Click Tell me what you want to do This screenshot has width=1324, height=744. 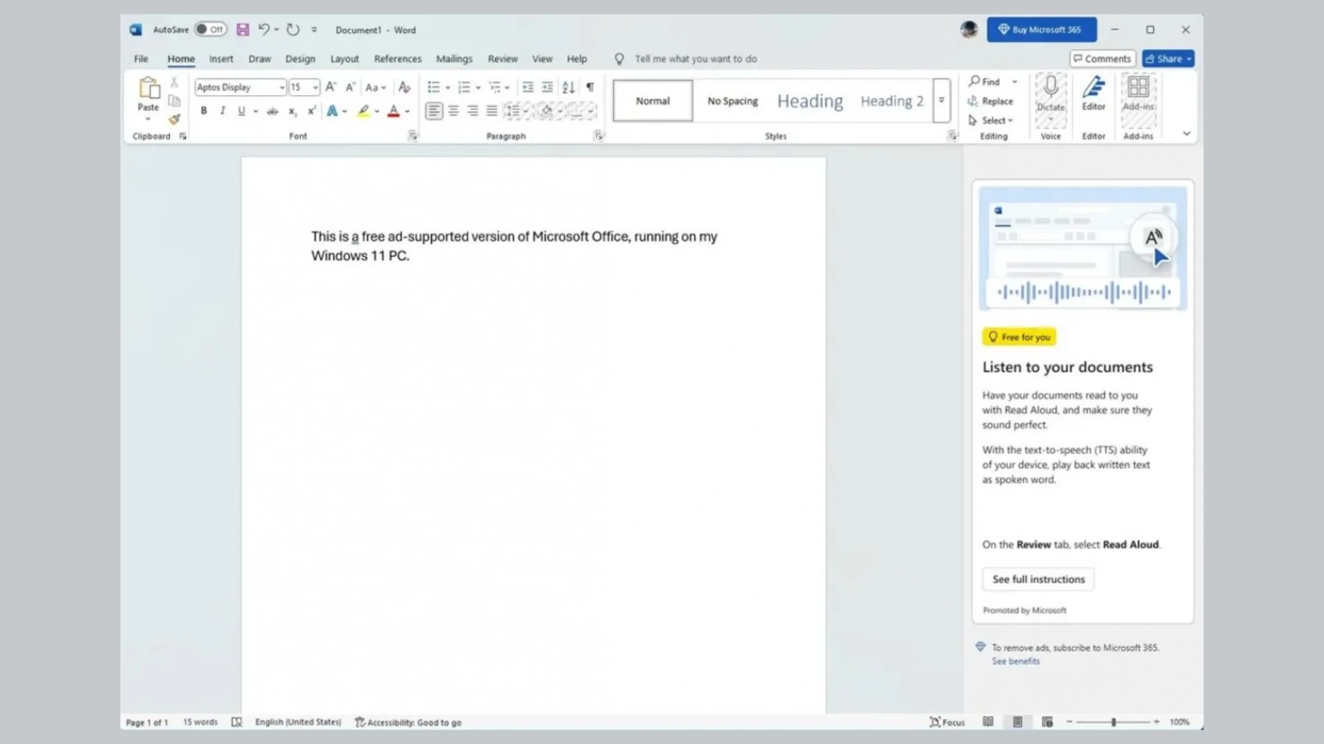(695, 59)
